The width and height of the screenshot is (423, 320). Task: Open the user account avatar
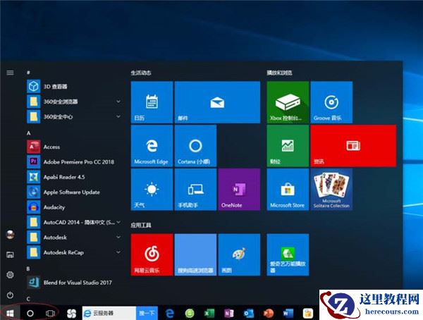[10, 235]
